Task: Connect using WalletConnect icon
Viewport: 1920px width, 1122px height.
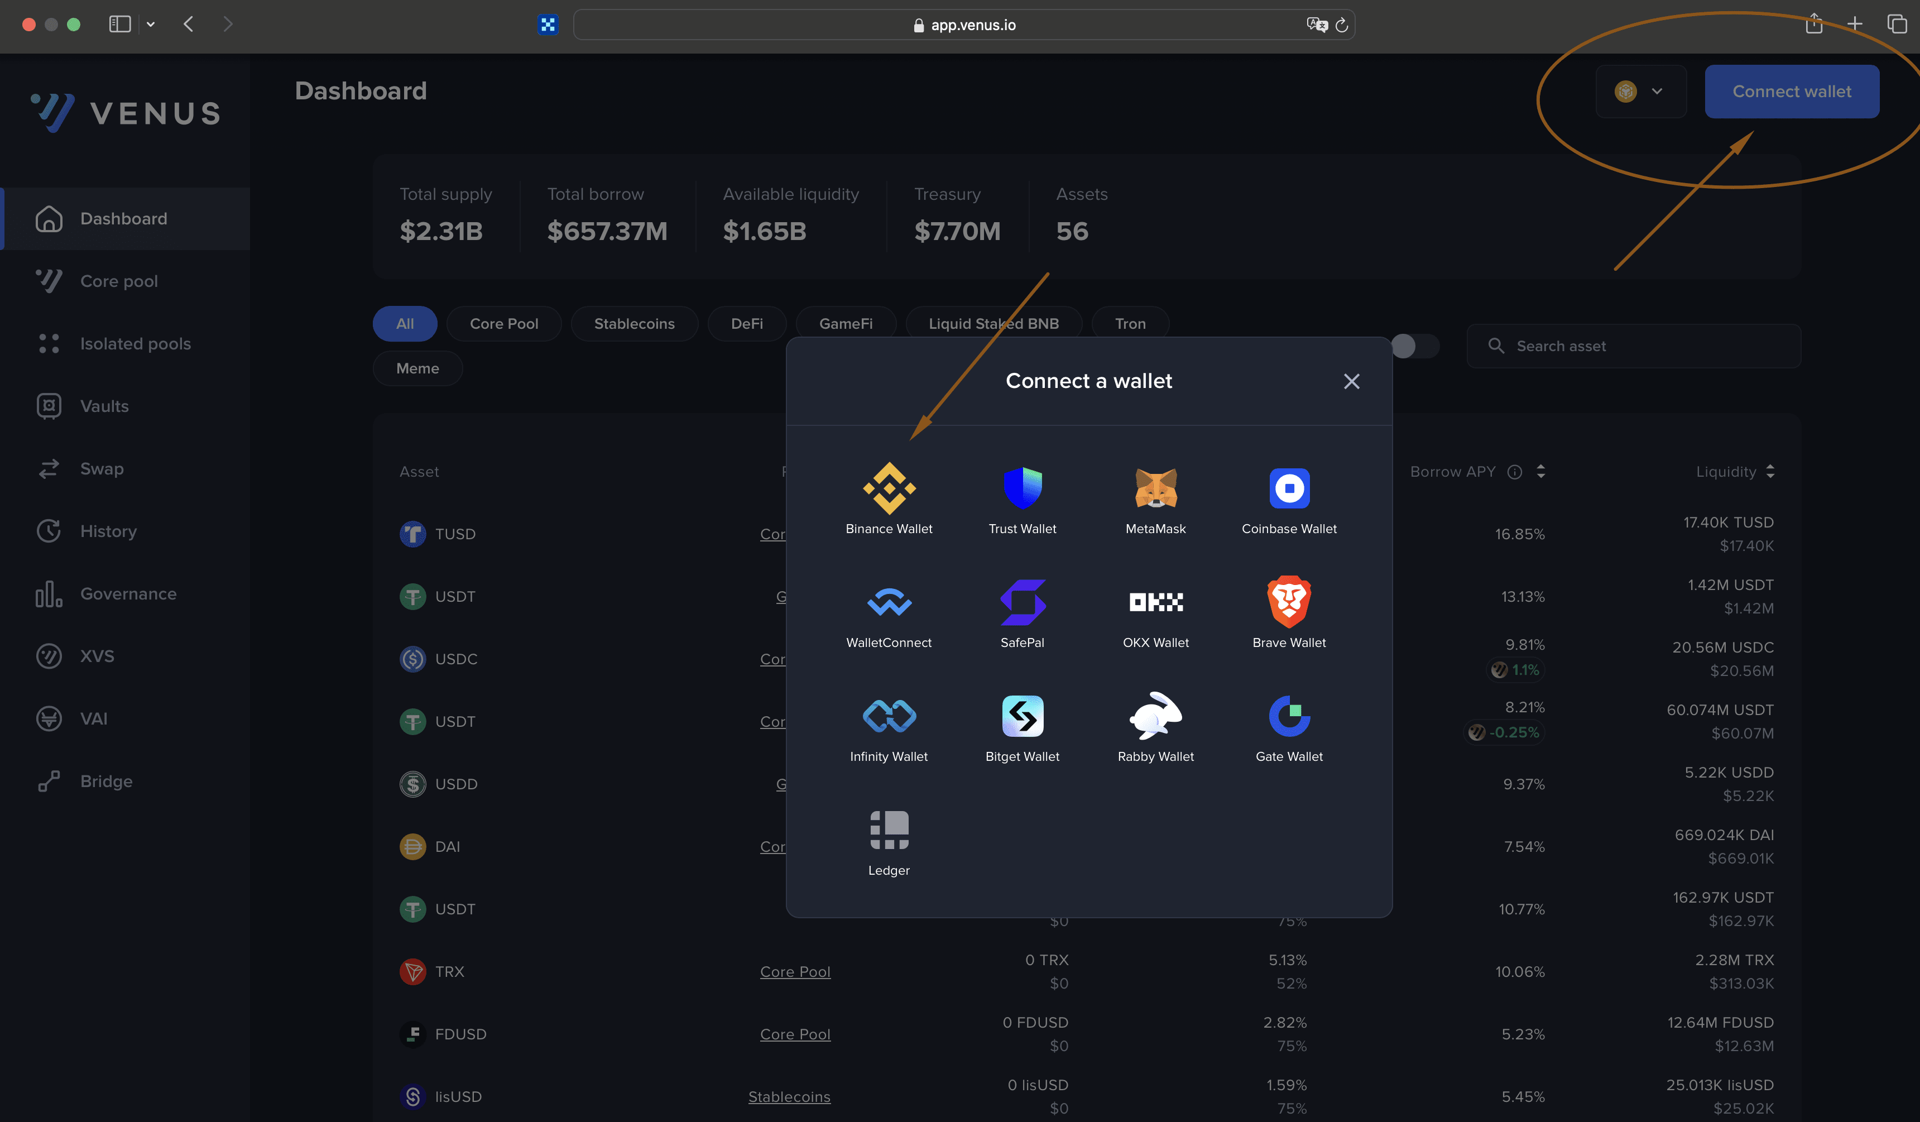Action: tap(889, 603)
